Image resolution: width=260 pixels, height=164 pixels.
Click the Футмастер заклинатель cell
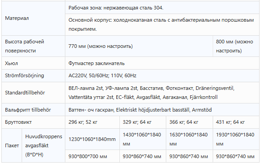162,63
